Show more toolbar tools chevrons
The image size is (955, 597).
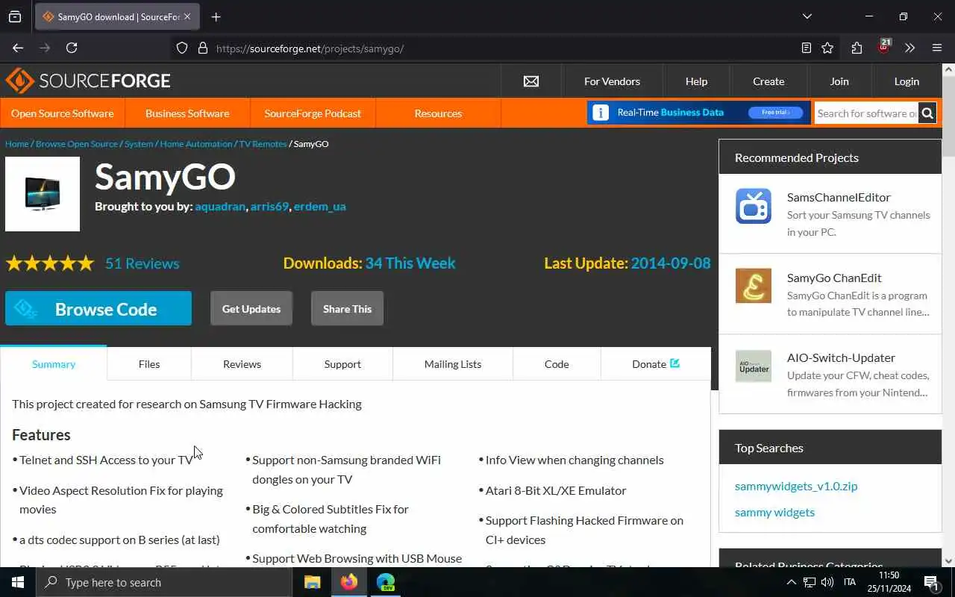pos(909,48)
